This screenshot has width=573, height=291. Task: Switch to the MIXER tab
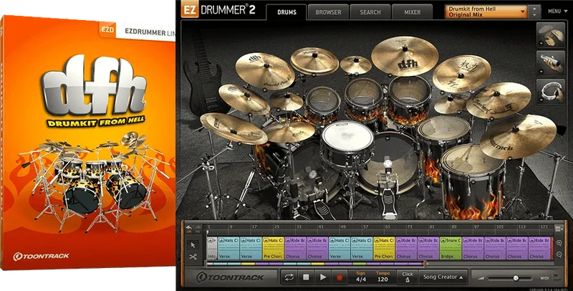[x=413, y=12]
